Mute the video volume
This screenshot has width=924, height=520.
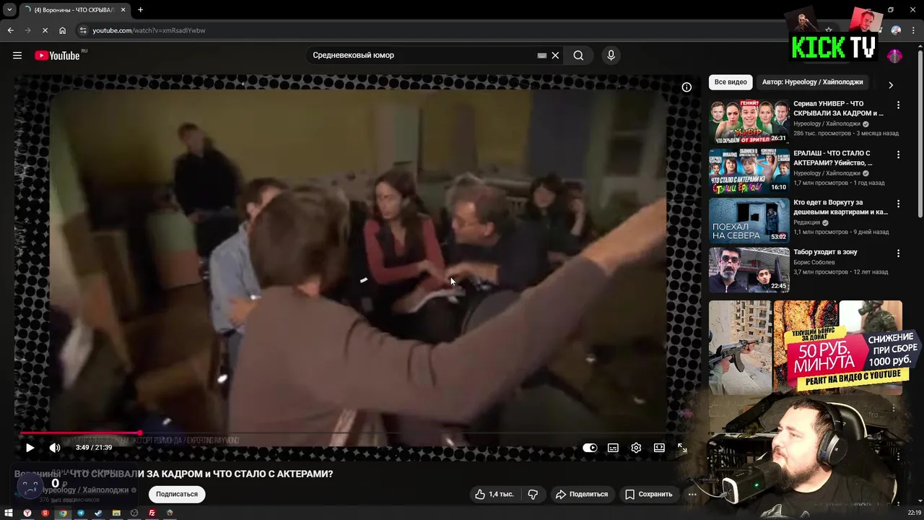point(55,448)
